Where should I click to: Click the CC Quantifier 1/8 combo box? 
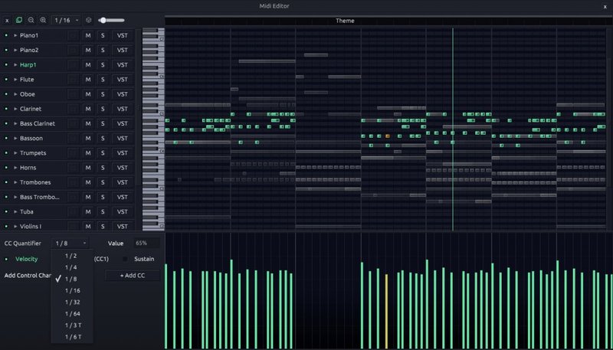70,243
